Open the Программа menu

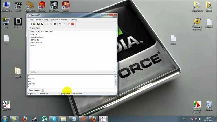tap(54, 19)
